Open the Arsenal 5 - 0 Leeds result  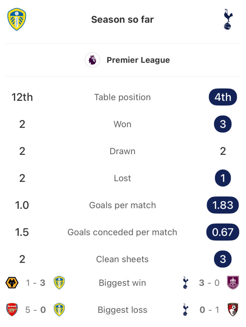pos(36,310)
